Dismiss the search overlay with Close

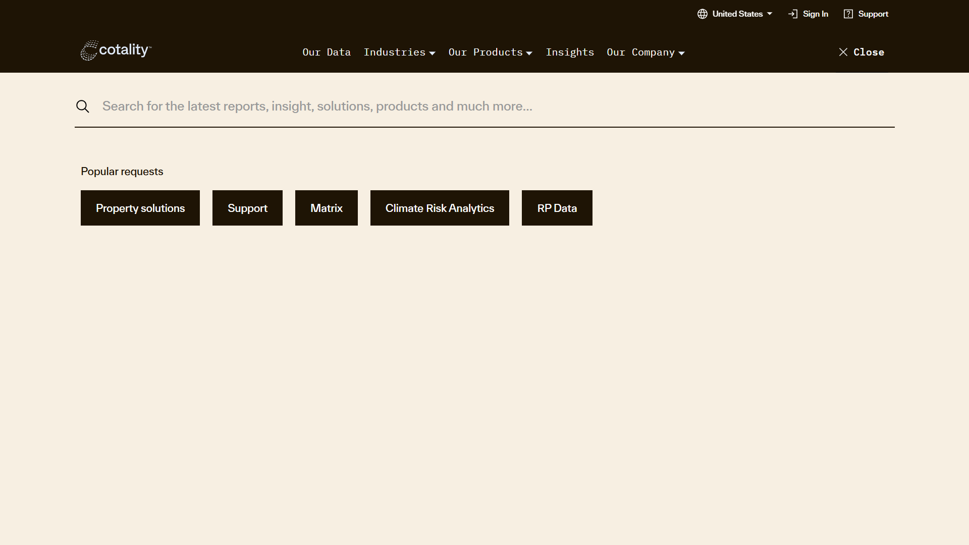[x=869, y=52]
